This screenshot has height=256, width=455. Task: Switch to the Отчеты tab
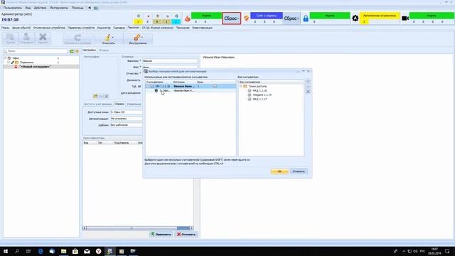(x=104, y=50)
